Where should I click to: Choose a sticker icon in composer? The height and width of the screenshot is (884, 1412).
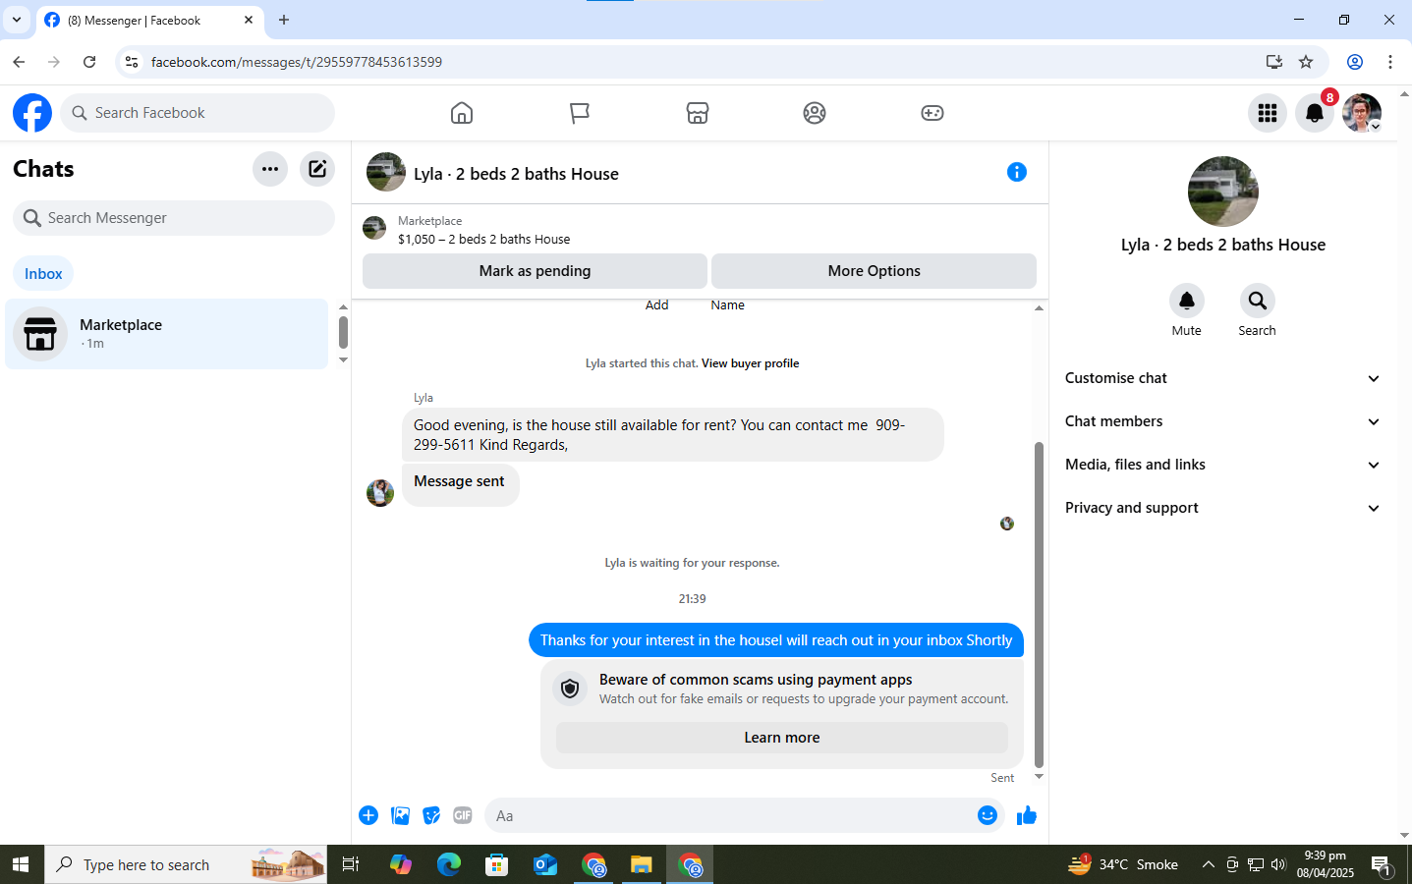click(431, 815)
